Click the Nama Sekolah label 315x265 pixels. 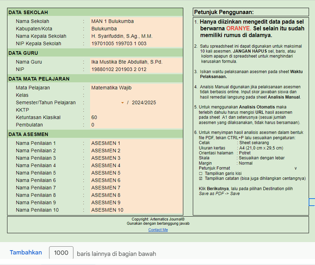32,21
